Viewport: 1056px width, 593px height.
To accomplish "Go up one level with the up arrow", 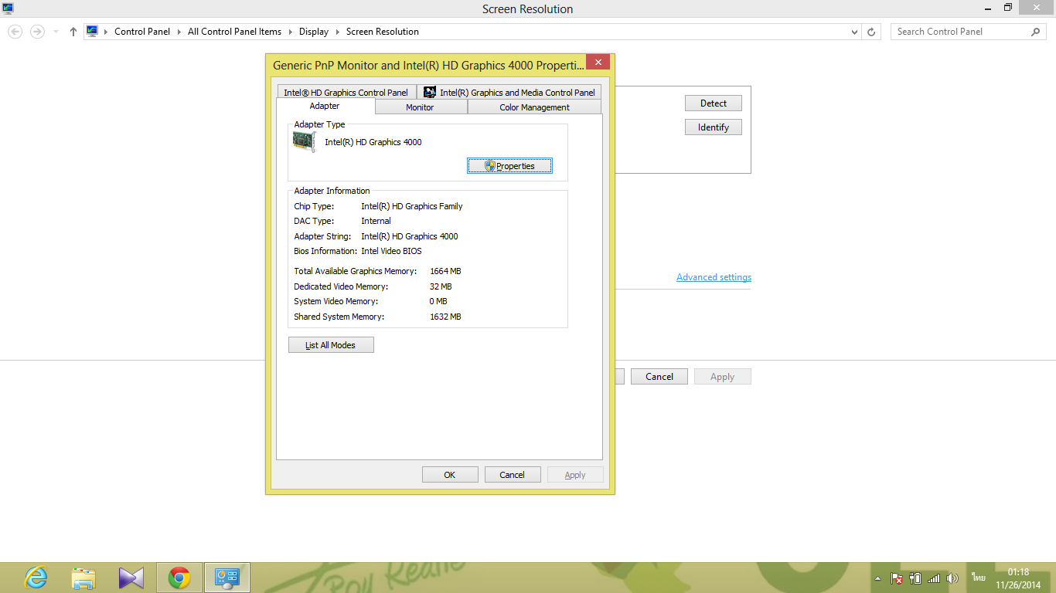I will pos(73,32).
